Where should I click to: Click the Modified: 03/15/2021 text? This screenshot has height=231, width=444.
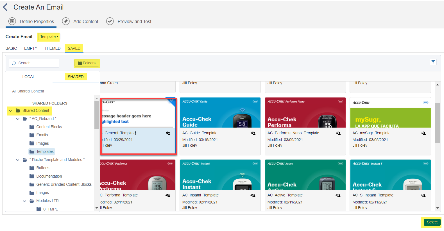click(200, 140)
